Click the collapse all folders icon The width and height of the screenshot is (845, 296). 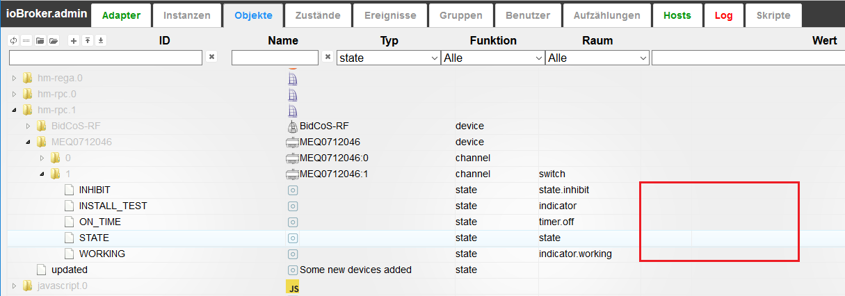click(x=41, y=41)
